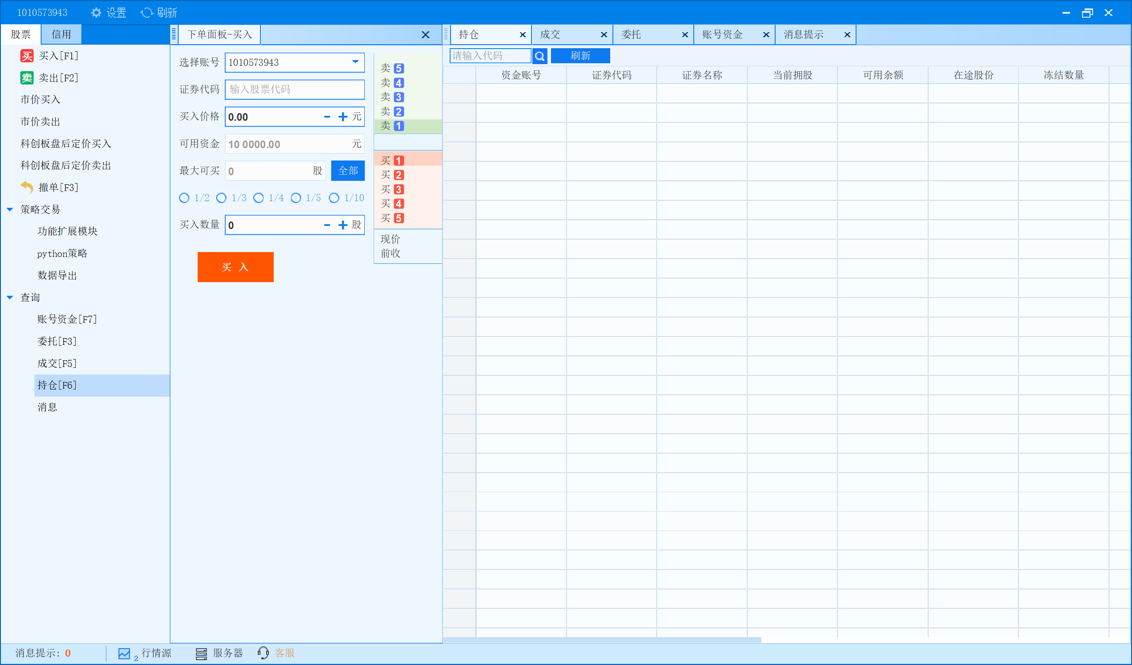Screen dimensions: 1132x665
Task: Click the horizontal scrollbar under the table
Action: click(x=602, y=640)
